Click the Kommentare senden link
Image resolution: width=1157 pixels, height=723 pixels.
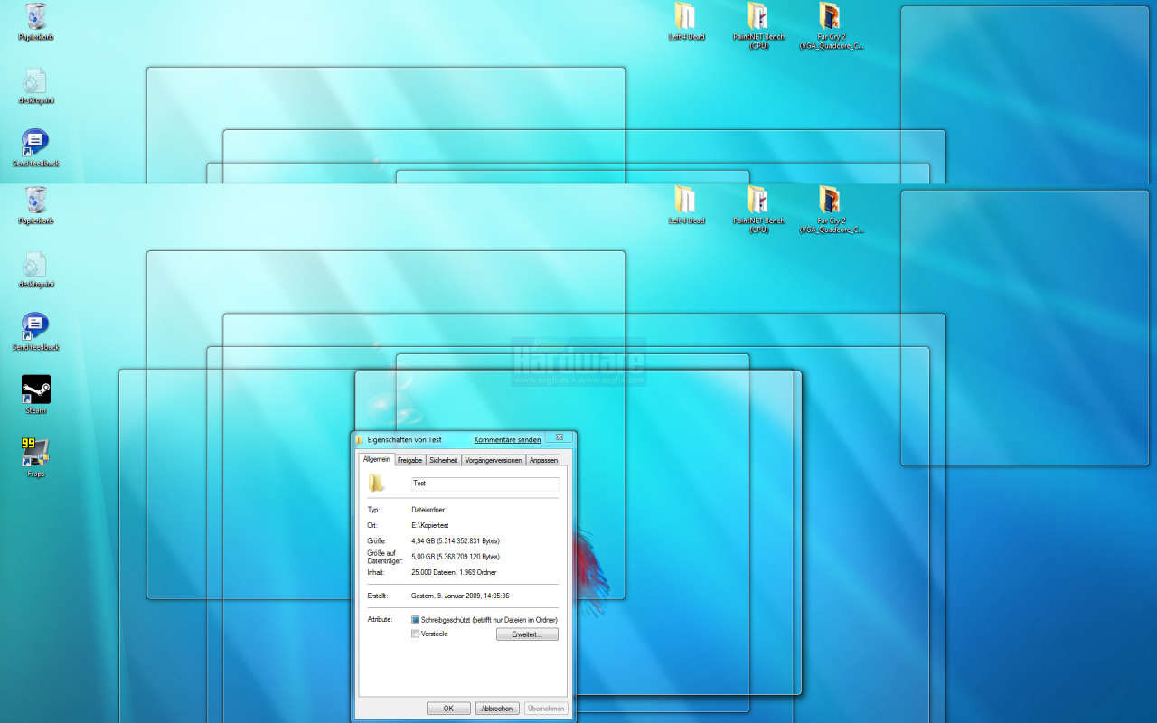[x=507, y=440]
